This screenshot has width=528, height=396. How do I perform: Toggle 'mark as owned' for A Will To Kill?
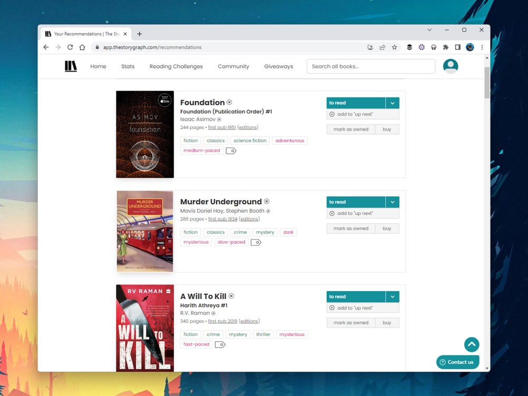[350, 322]
